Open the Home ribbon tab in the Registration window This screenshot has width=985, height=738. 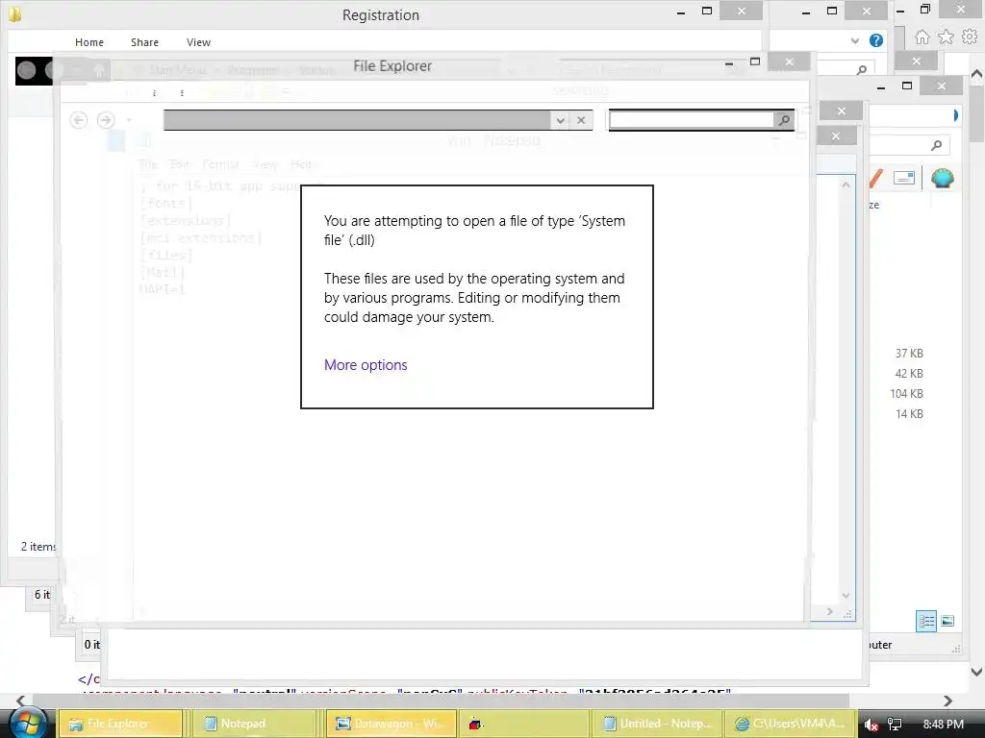point(89,42)
